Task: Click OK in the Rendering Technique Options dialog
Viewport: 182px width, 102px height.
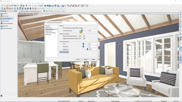Action: tap(78, 59)
